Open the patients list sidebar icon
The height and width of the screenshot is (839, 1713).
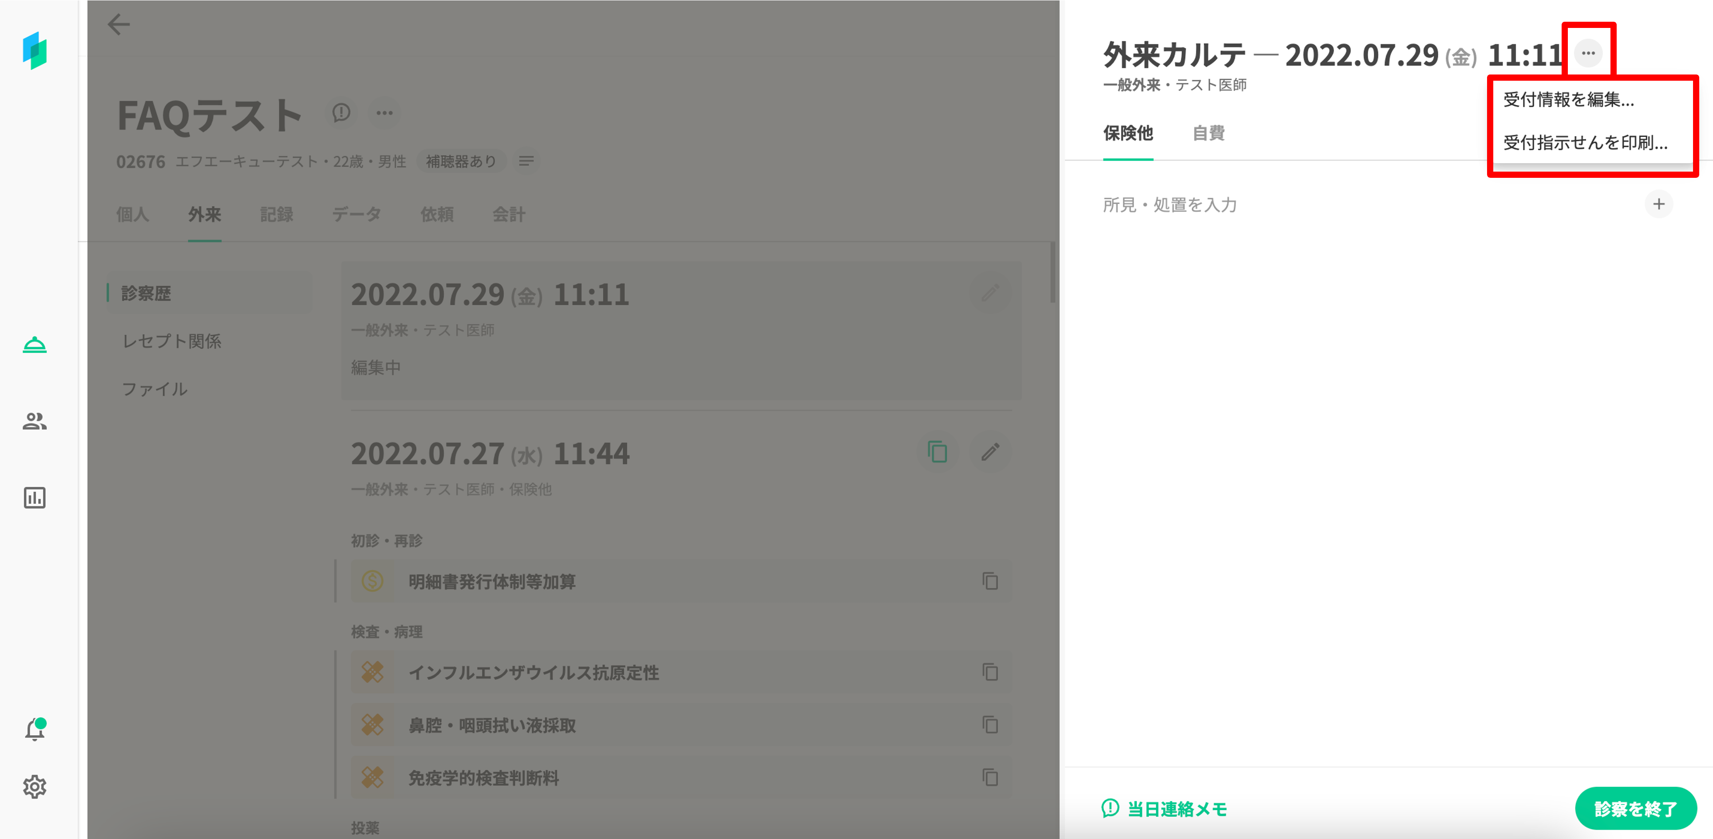[x=35, y=421]
